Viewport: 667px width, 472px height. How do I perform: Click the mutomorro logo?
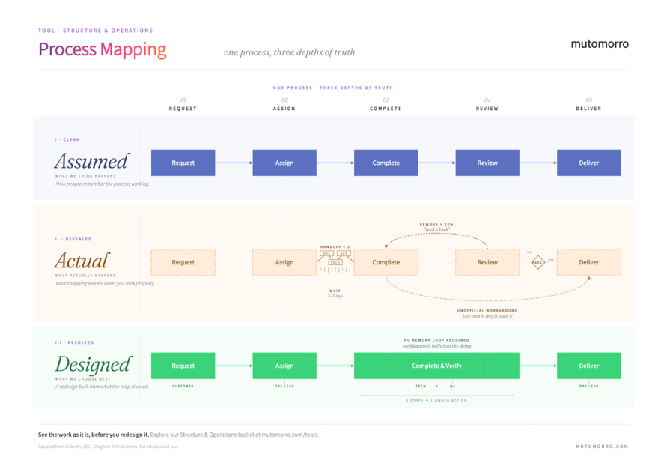coord(600,44)
